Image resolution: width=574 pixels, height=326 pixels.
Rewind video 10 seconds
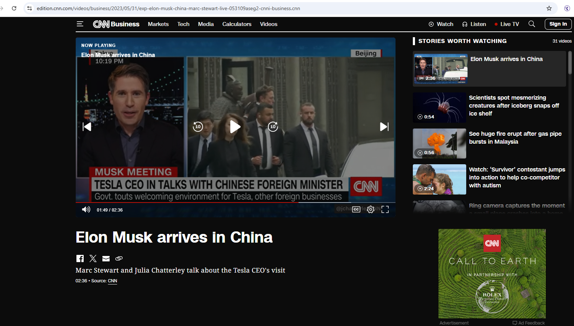(198, 127)
